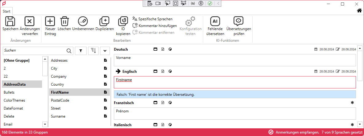Click the asterisk icon in Italienisch row

click(352, 125)
